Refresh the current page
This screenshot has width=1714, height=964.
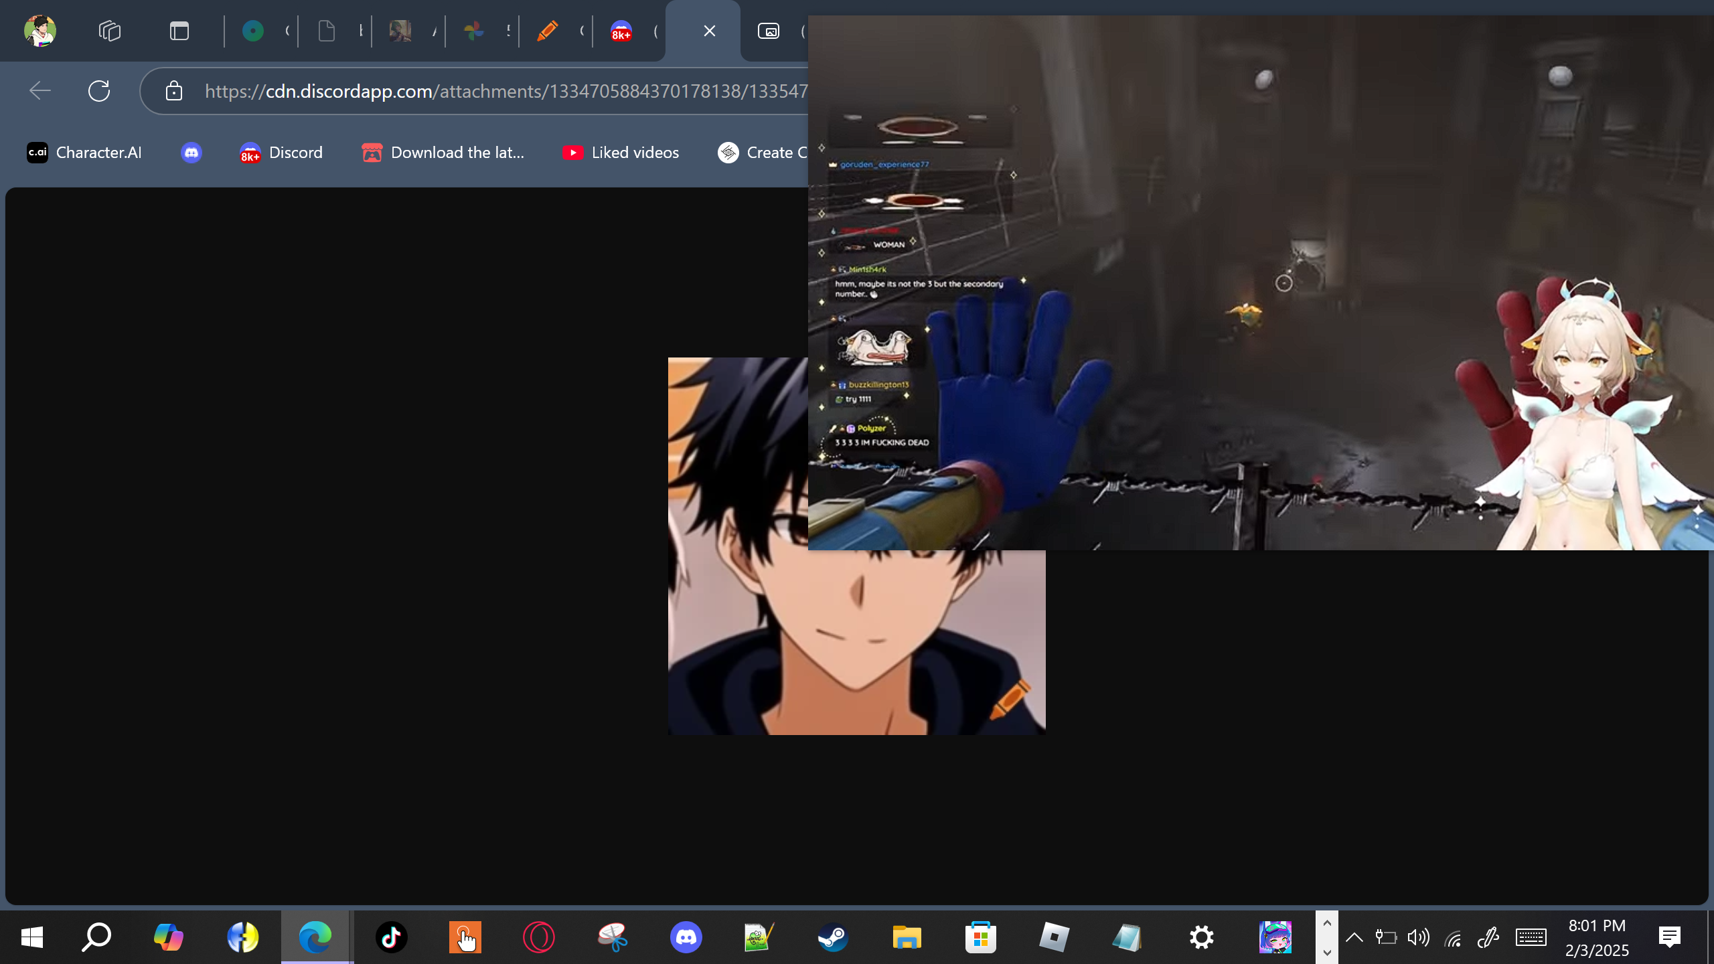99,90
